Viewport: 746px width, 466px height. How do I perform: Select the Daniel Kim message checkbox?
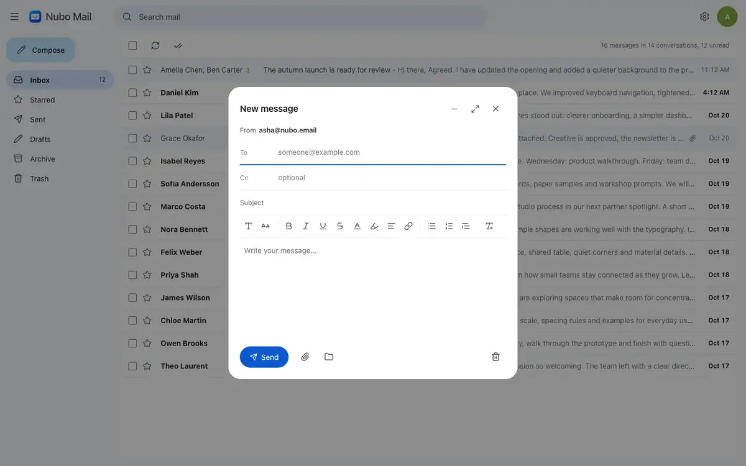pos(132,93)
